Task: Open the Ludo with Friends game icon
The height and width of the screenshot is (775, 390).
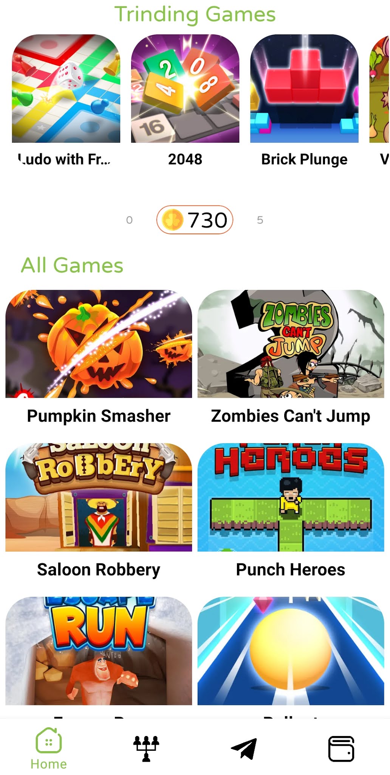Action: [x=66, y=89]
